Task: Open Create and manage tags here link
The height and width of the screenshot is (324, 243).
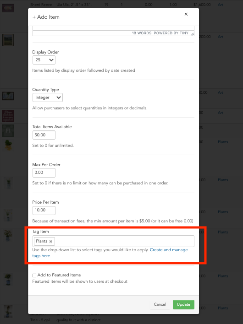Action: (x=110, y=253)
